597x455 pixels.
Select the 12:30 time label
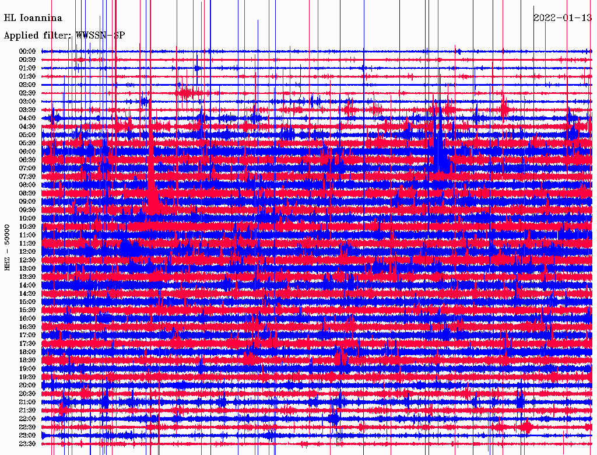click(27, 260)
